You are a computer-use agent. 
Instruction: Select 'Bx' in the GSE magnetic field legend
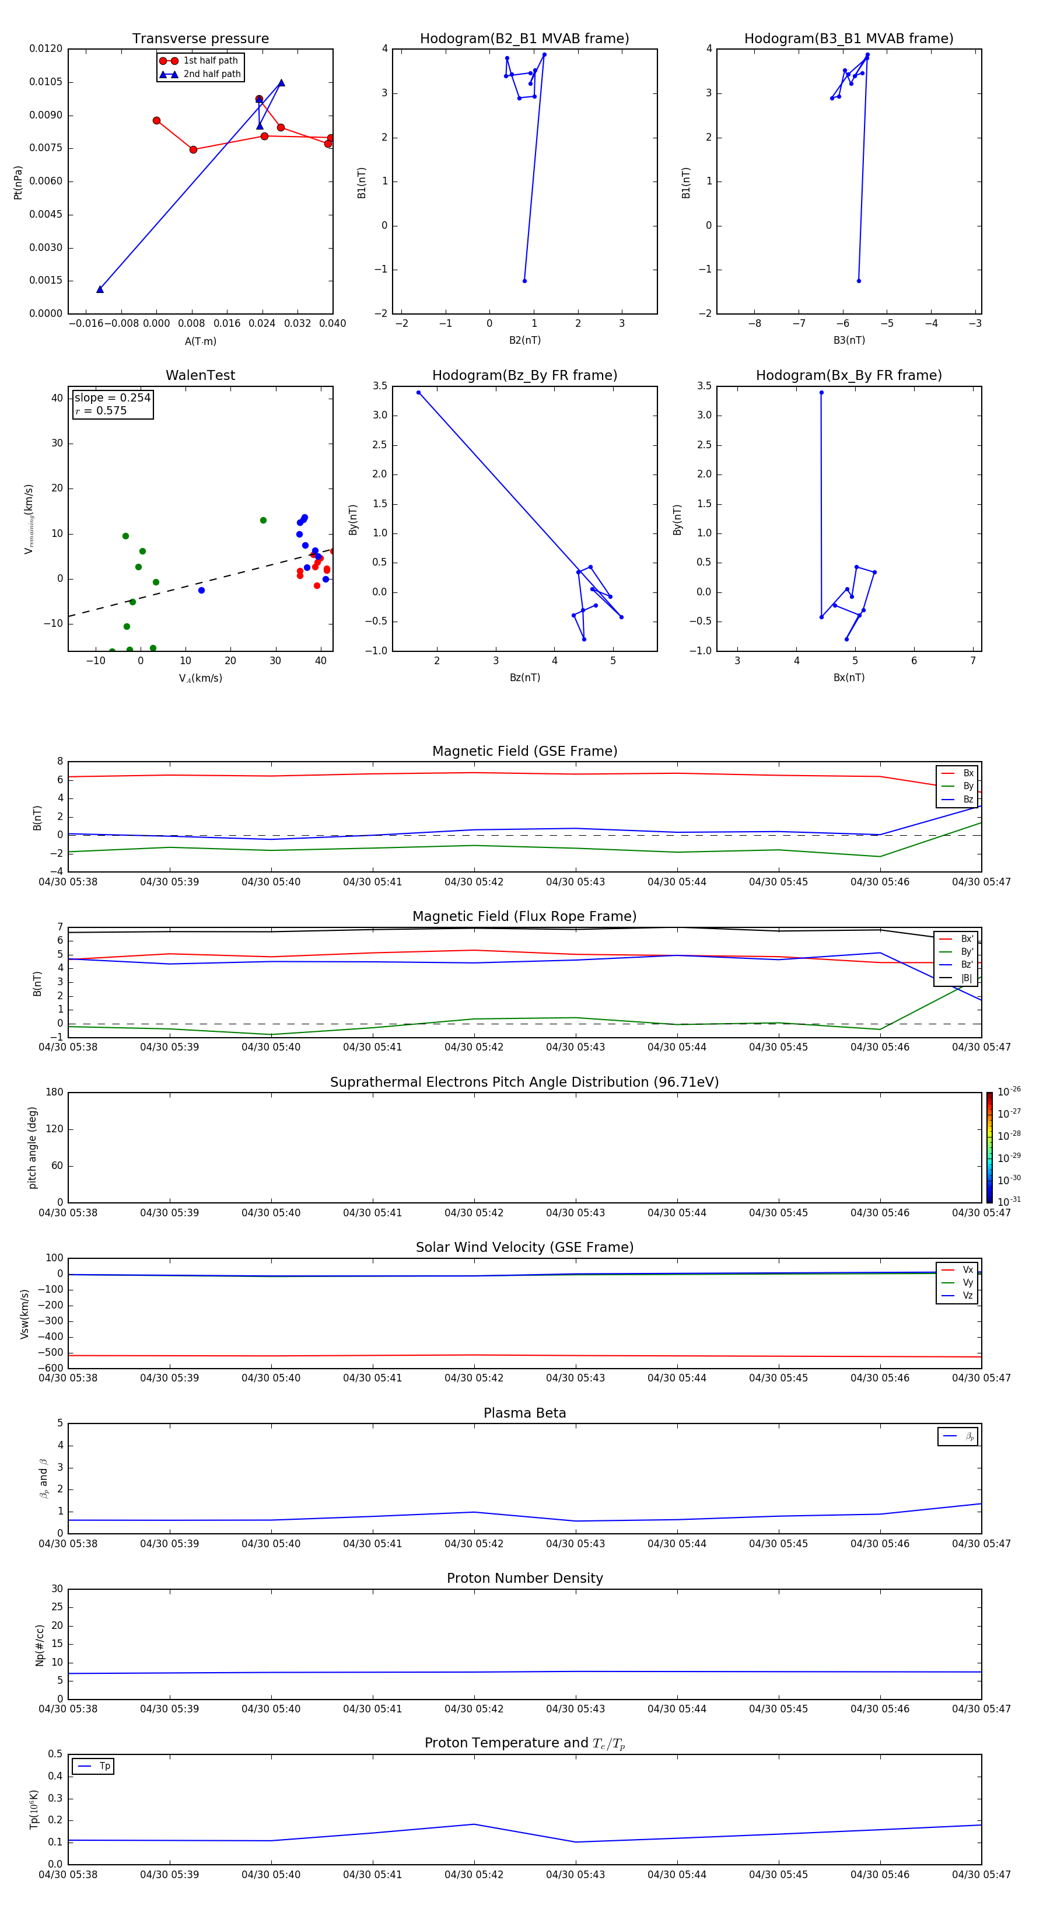[957, 773]
